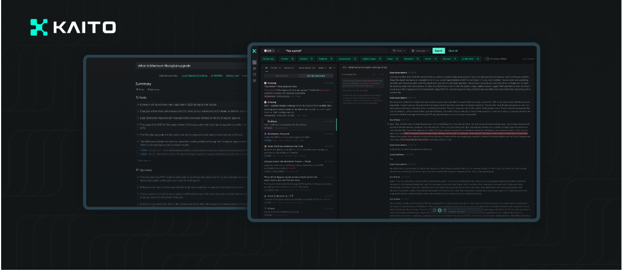Viewport: 622px width, 271px height.
Task: Switch to the Discord results tab
Action: [x=289, y=68]
